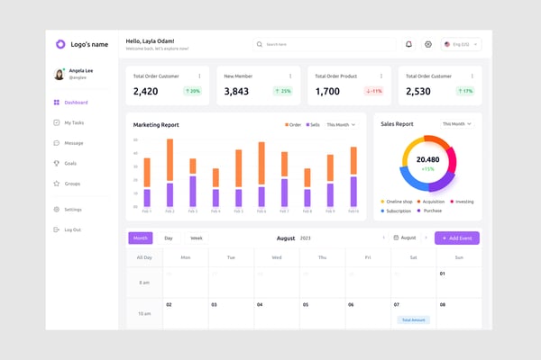Click the purple ring logo icon
Screen dimensions: 541x360
click(60, 44)
